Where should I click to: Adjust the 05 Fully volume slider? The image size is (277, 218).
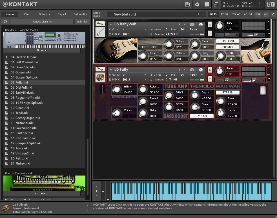253,80
